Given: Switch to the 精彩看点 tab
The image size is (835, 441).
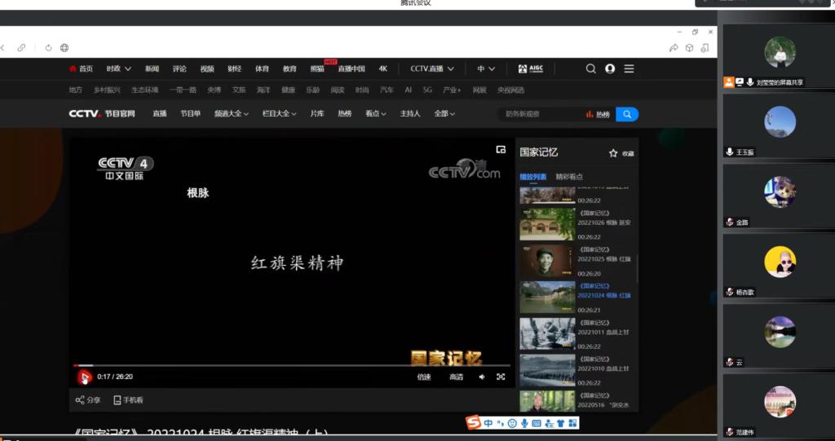Looking at the screenshot, I should tap(569, 176).
